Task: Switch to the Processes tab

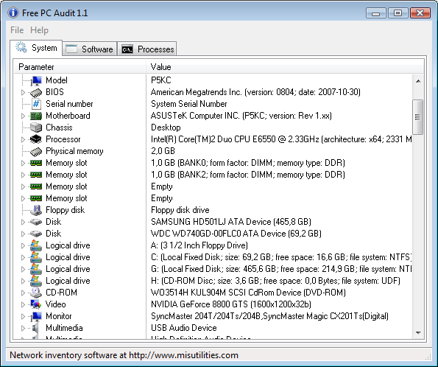Action: (x=147, y=49)
